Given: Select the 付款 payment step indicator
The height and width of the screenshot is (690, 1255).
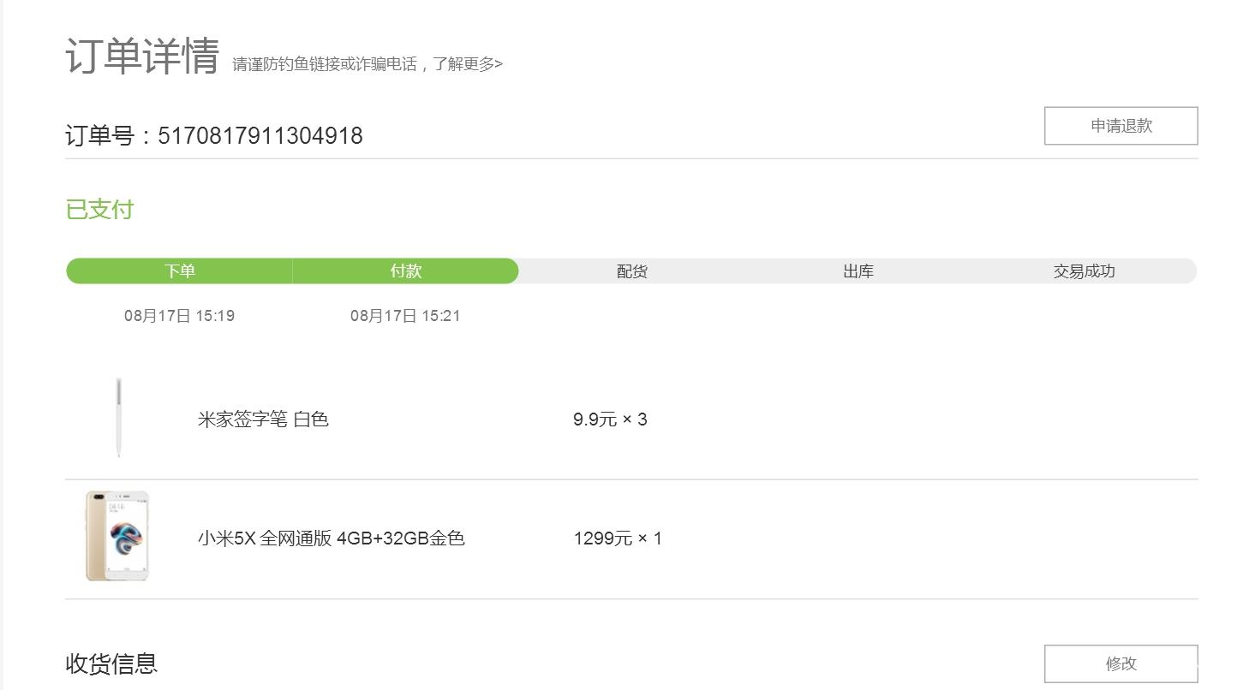Looking at the screenshot, I should pyautogui.click(x=405, y=271).
